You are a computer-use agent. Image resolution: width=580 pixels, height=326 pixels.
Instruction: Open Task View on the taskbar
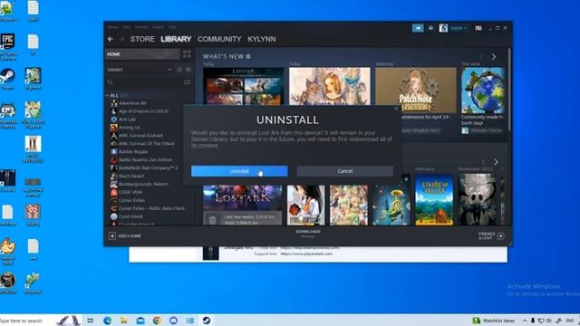(x=91, y=321)
